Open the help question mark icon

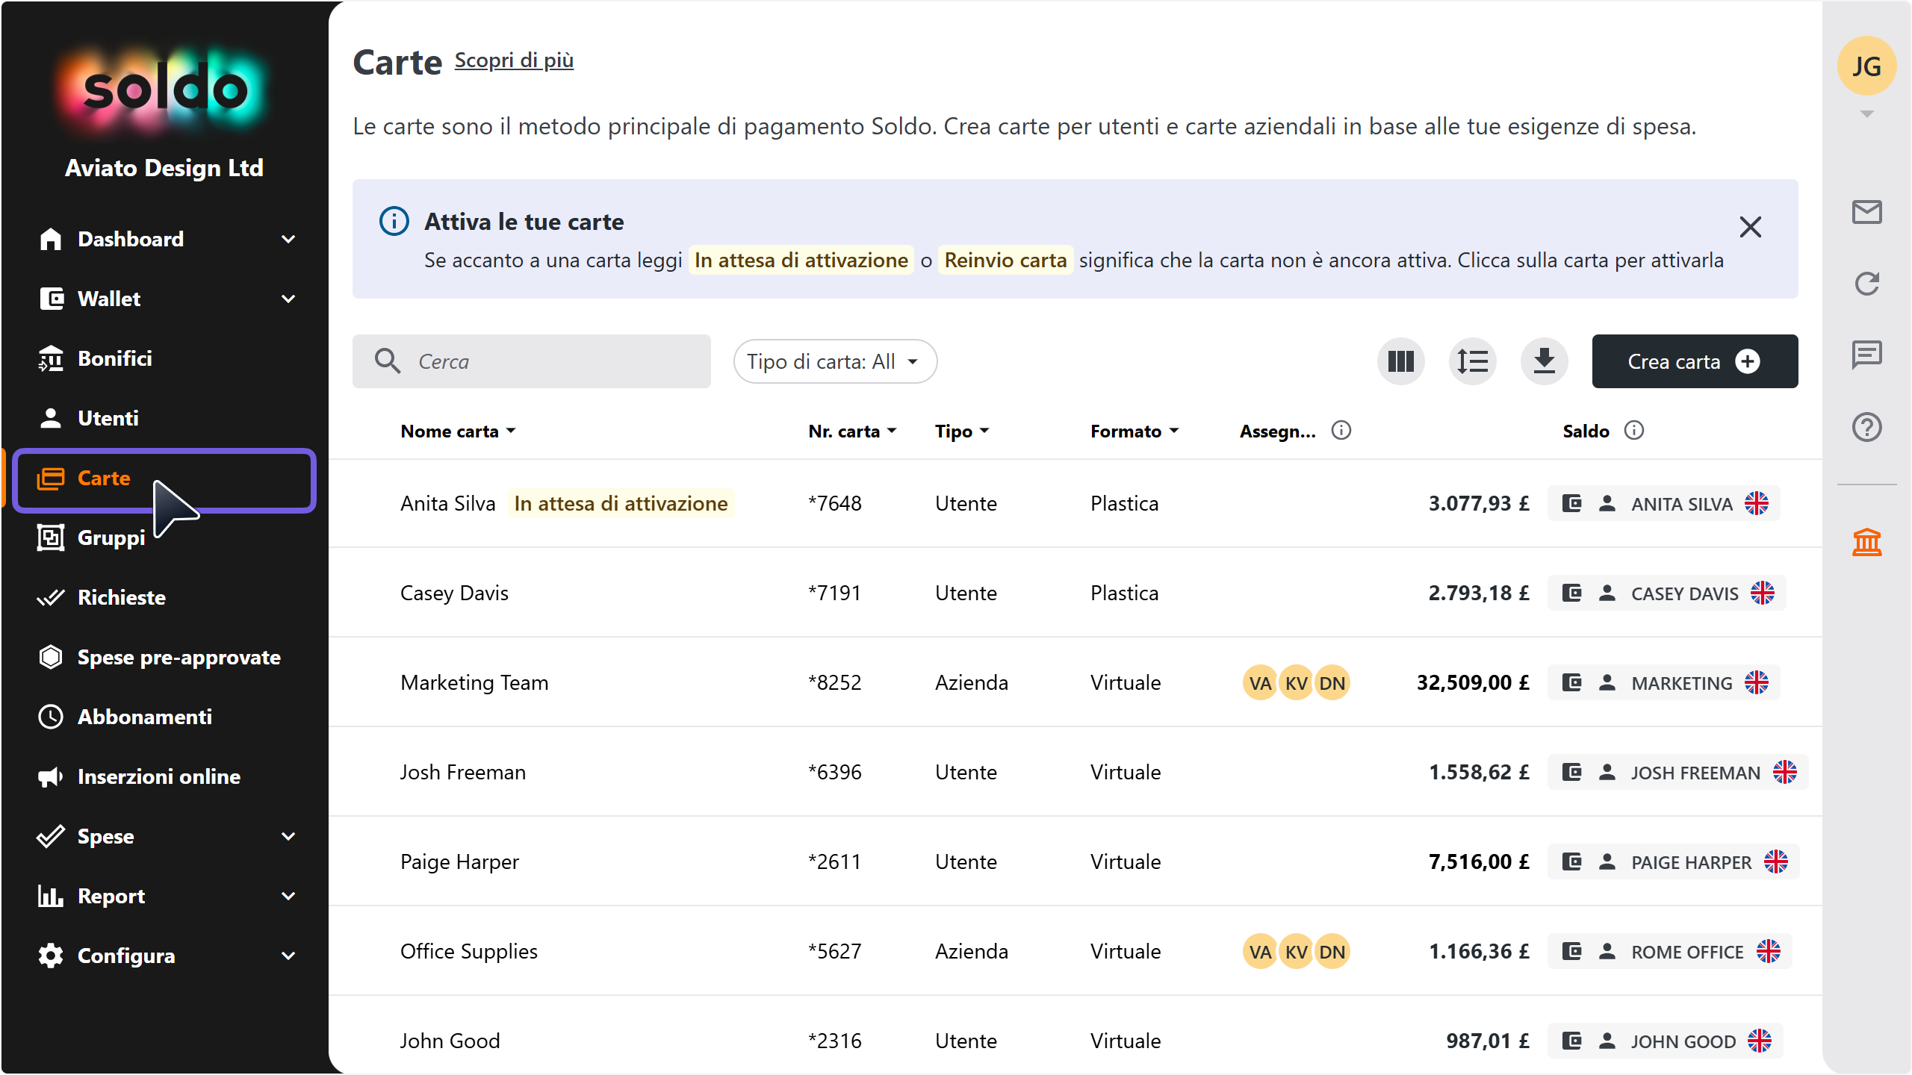tap(1866, 427)
